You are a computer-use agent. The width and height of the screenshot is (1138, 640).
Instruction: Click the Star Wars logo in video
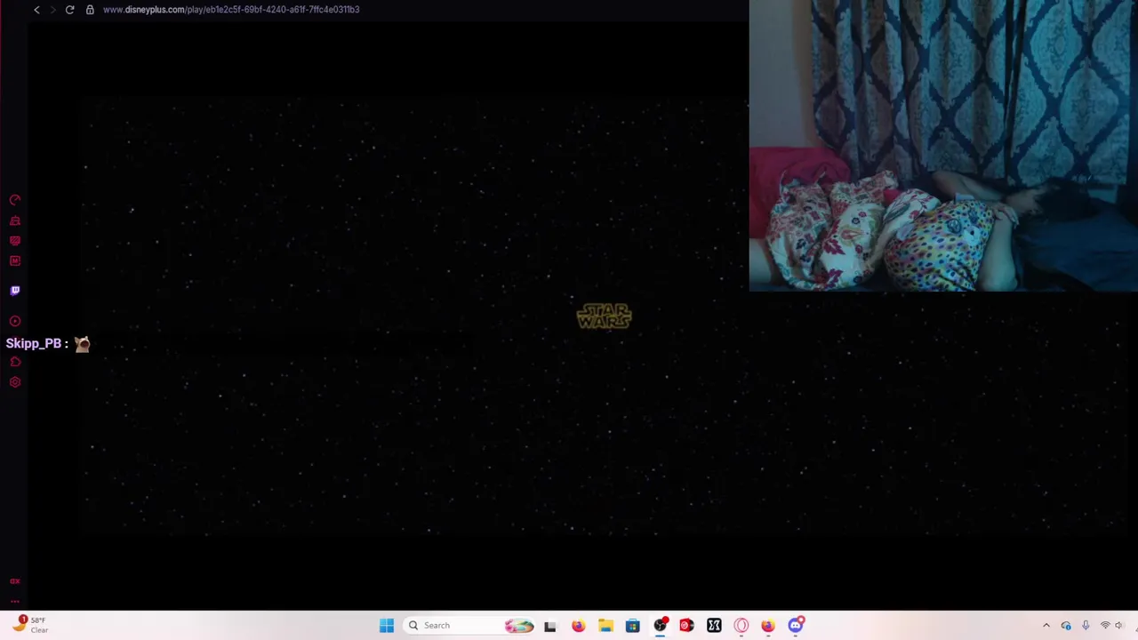(604, 316)
